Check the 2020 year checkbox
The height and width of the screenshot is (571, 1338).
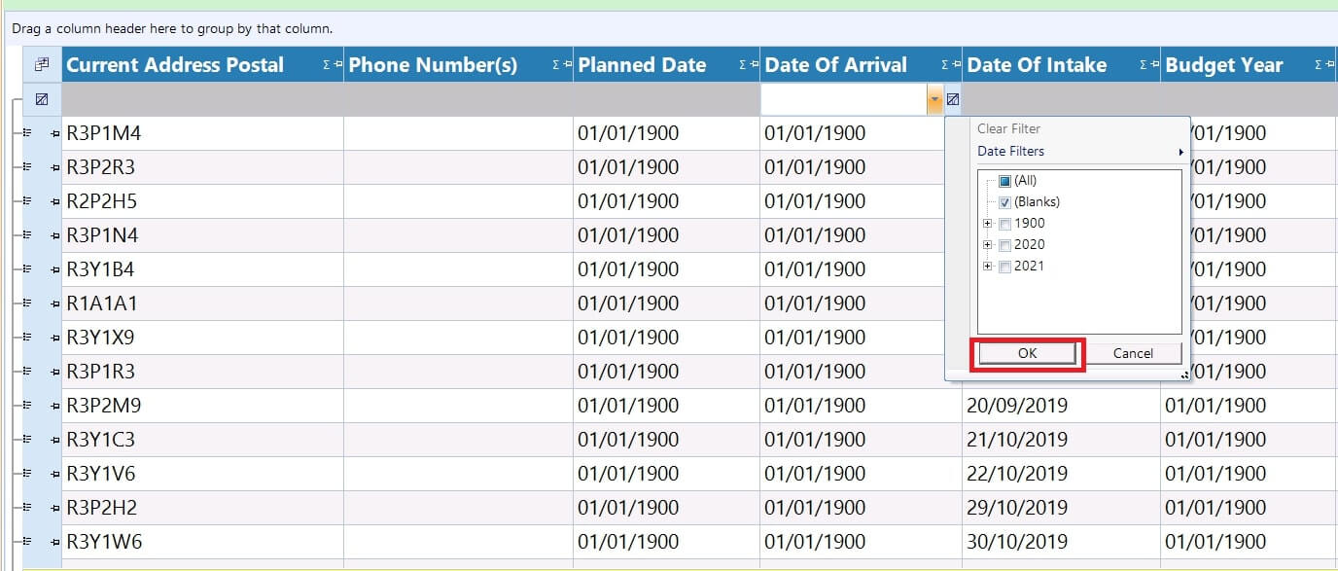pyautogui.click(x=1005, y=245)
